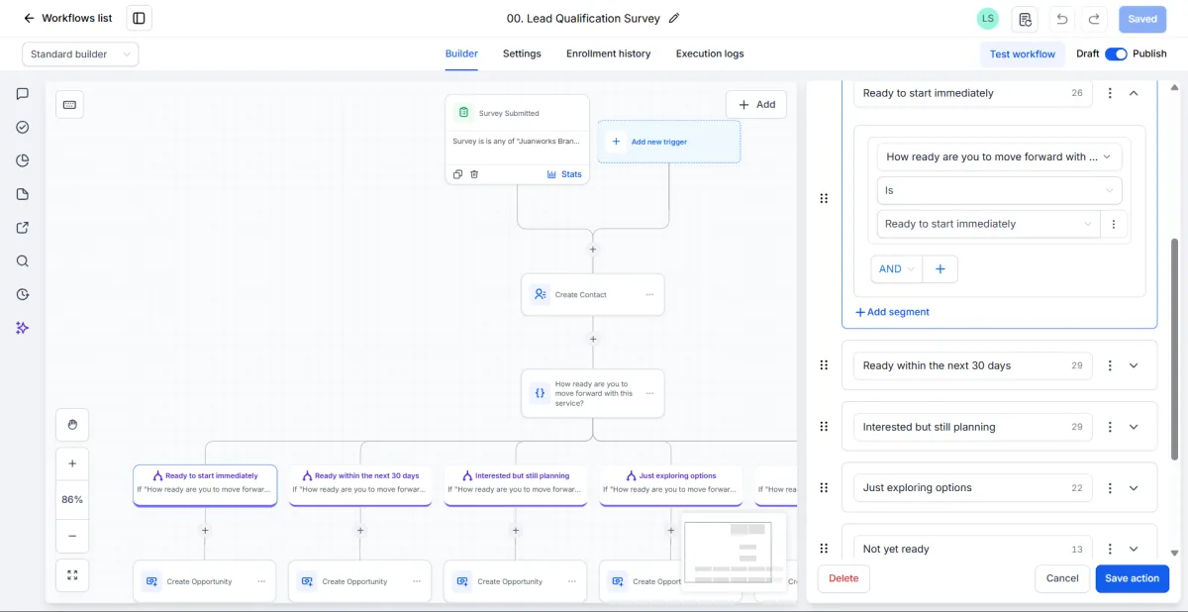The image size is (1188, 612).
Task: Click the Cancel button
Action: pyautogui.click(x=1062, y=578)
